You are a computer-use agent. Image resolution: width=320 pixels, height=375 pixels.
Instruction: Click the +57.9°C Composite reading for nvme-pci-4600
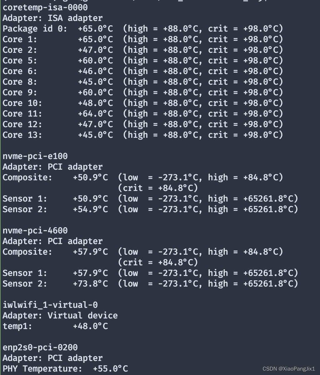(x=90, y=252)
